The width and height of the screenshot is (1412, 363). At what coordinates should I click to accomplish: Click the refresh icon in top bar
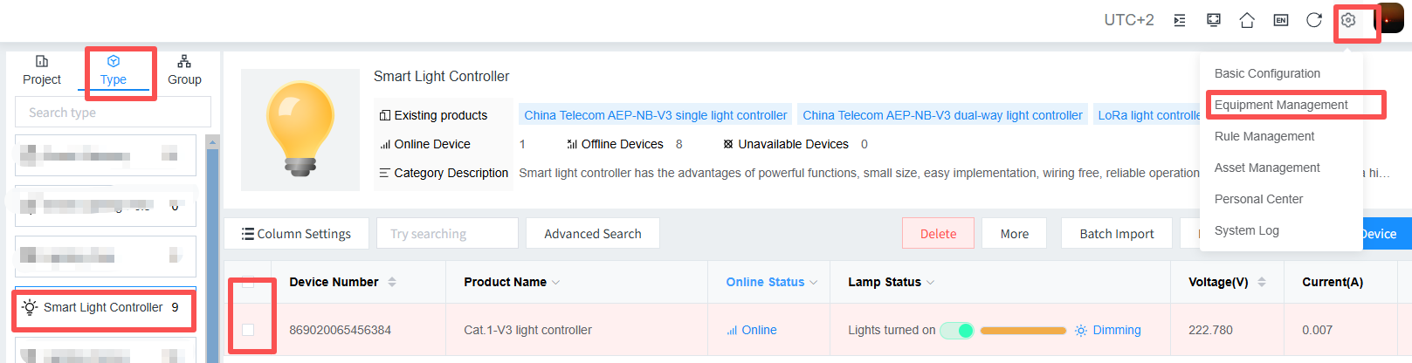click(1313, 20)
